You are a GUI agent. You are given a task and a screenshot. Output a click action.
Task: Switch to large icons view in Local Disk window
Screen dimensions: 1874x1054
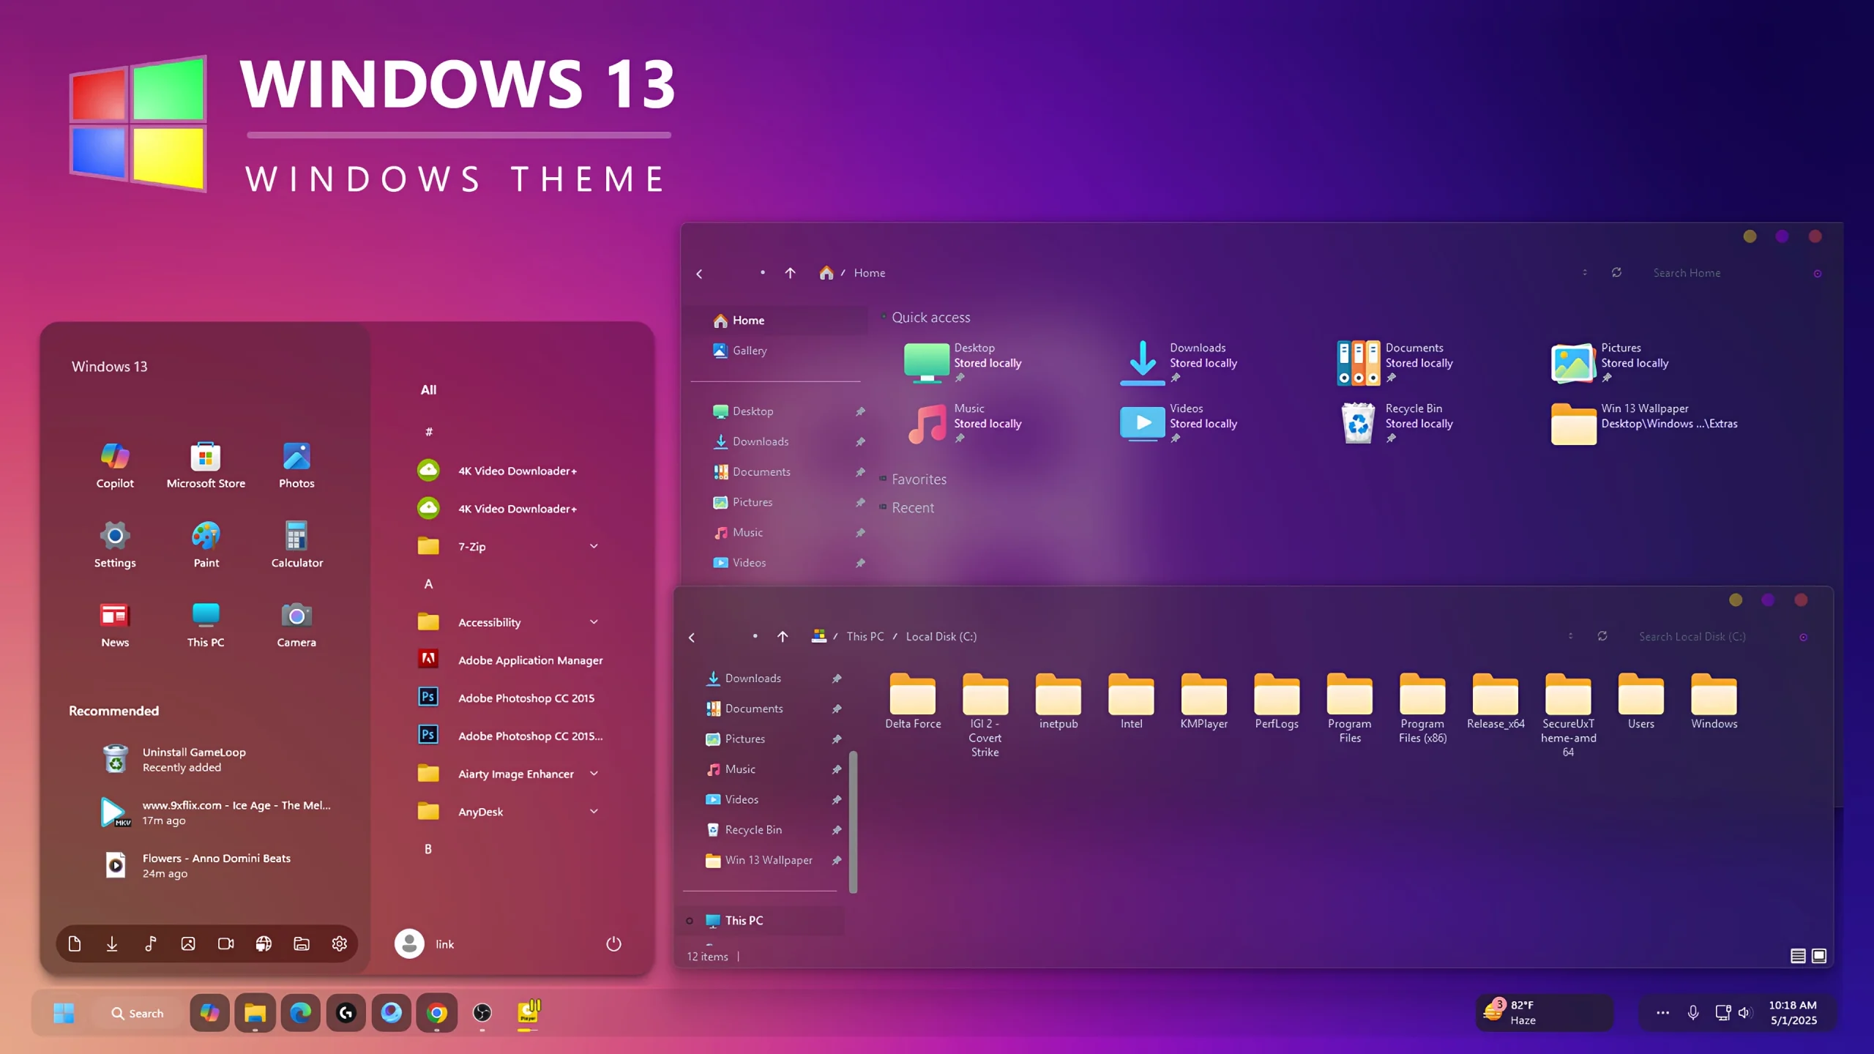pos(1819,956)
